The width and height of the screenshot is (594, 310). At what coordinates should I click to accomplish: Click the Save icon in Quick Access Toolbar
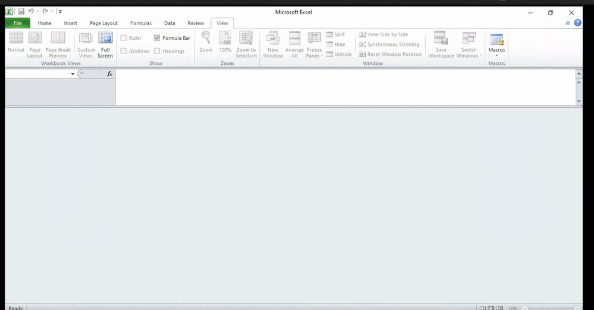[x=21, y=11]
